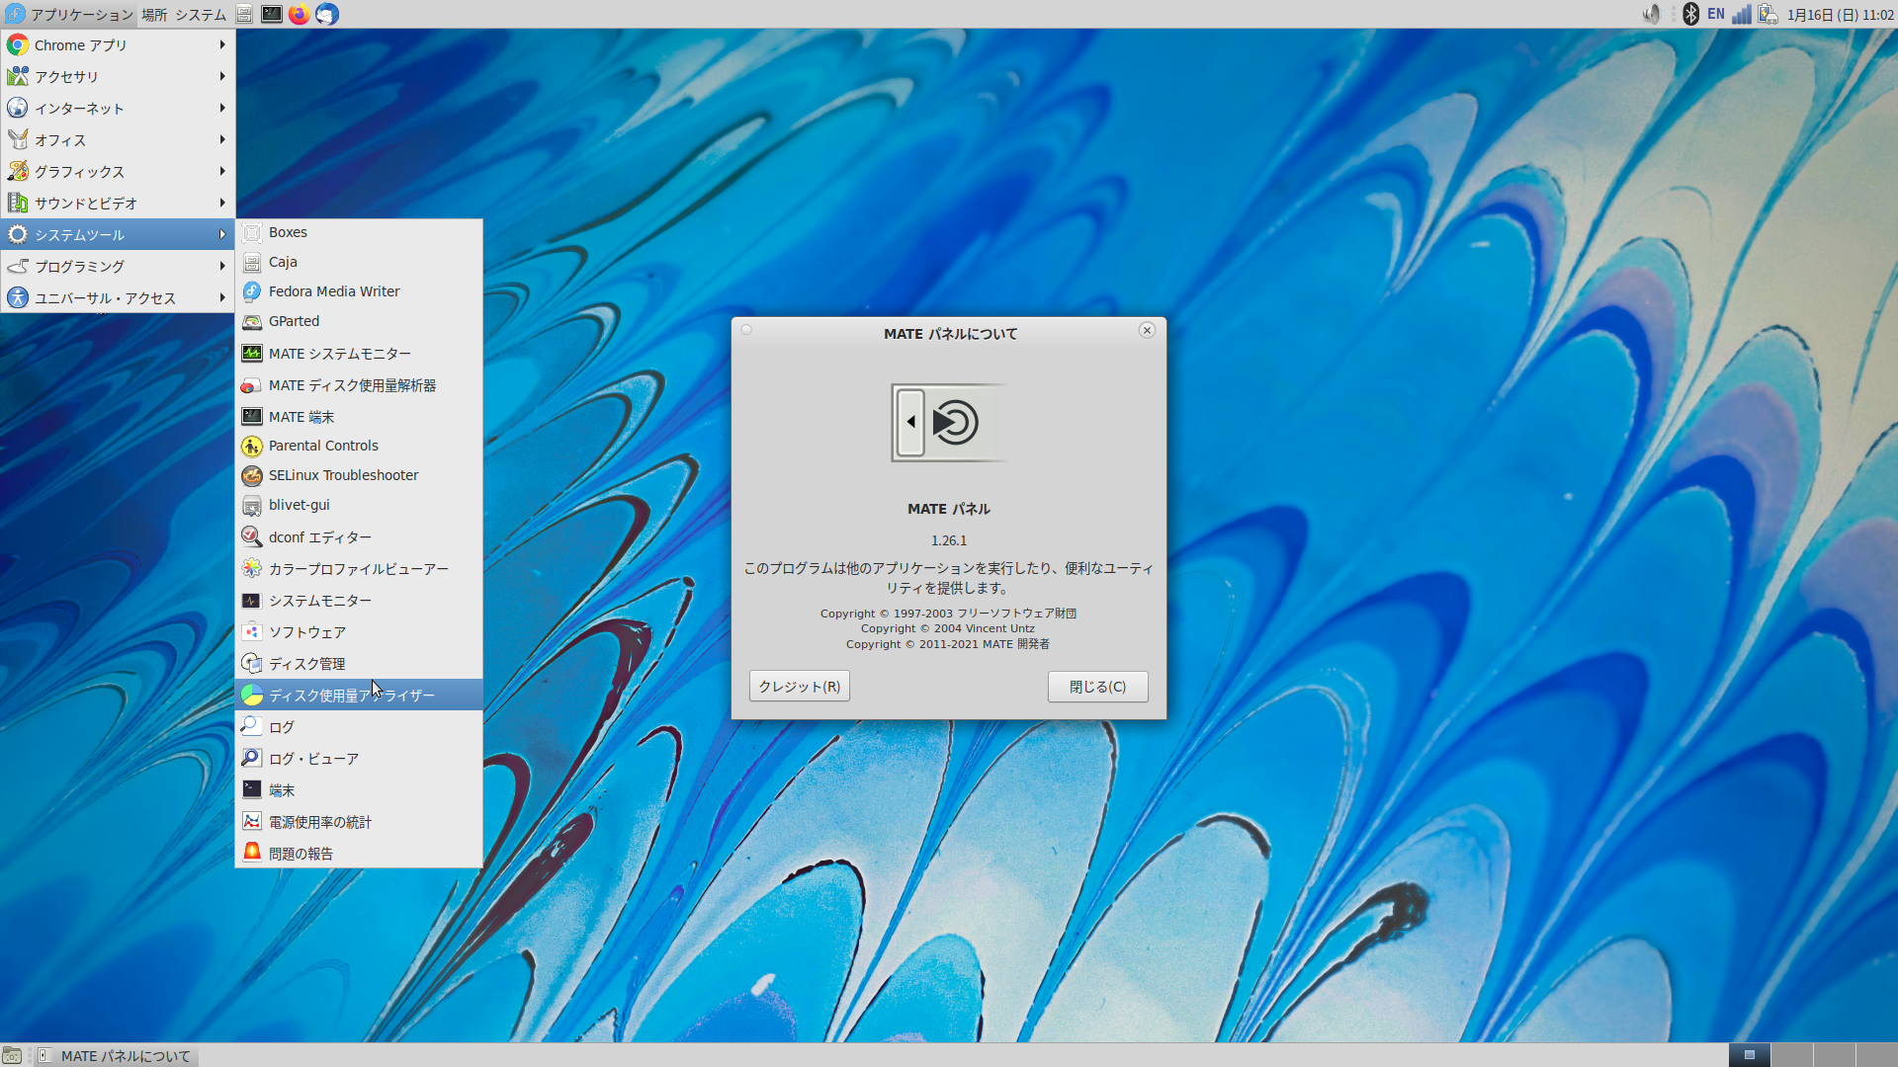Open Parental Controls entry
The width and height of the screenshot is (1898, 1067).
pyautogui.click(x=323, y=446)
